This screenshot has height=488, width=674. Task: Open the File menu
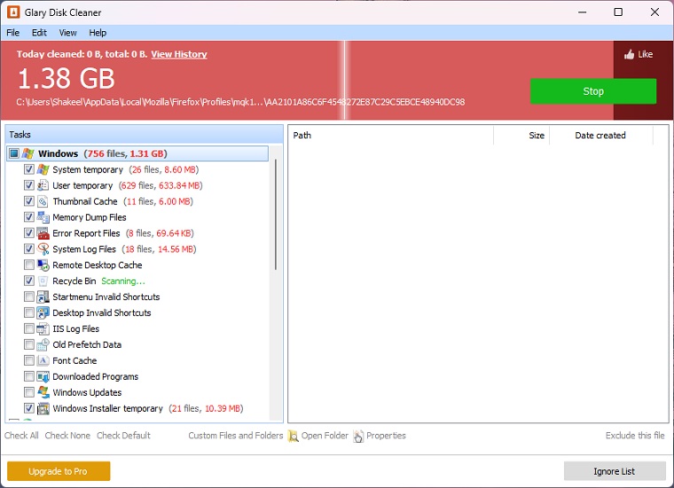[x=13, y=33]
